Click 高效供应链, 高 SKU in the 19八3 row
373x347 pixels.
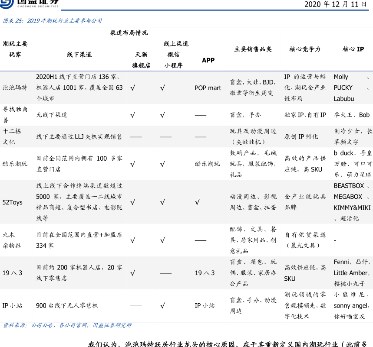point(305,273)
